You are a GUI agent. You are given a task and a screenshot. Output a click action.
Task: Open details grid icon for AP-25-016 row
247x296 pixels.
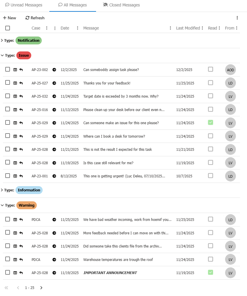pyautogui.click(x=15, y=110)
